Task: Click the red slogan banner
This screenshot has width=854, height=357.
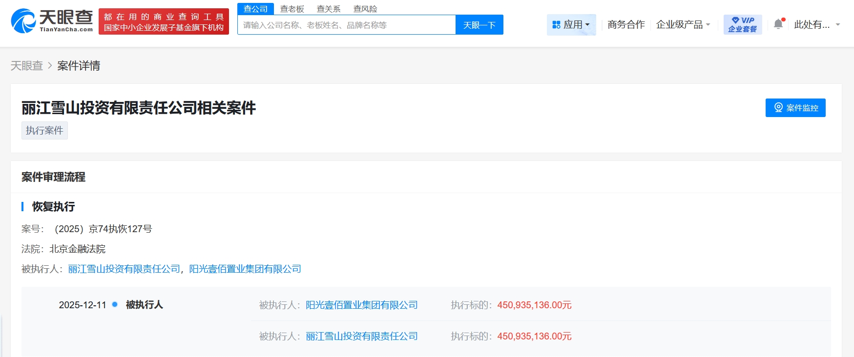Action: (164, 22)
